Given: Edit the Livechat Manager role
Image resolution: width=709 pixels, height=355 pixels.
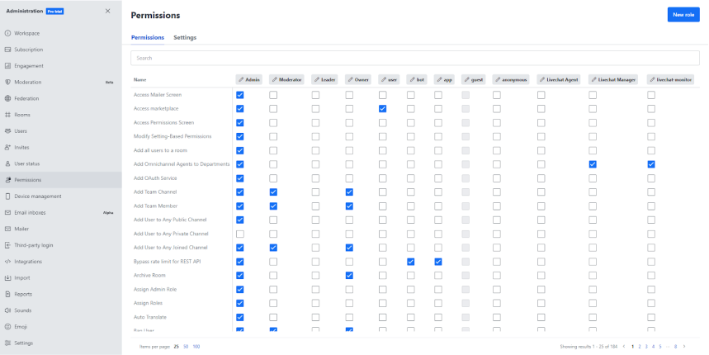Looking at the screenshot, I should (593, 79).
